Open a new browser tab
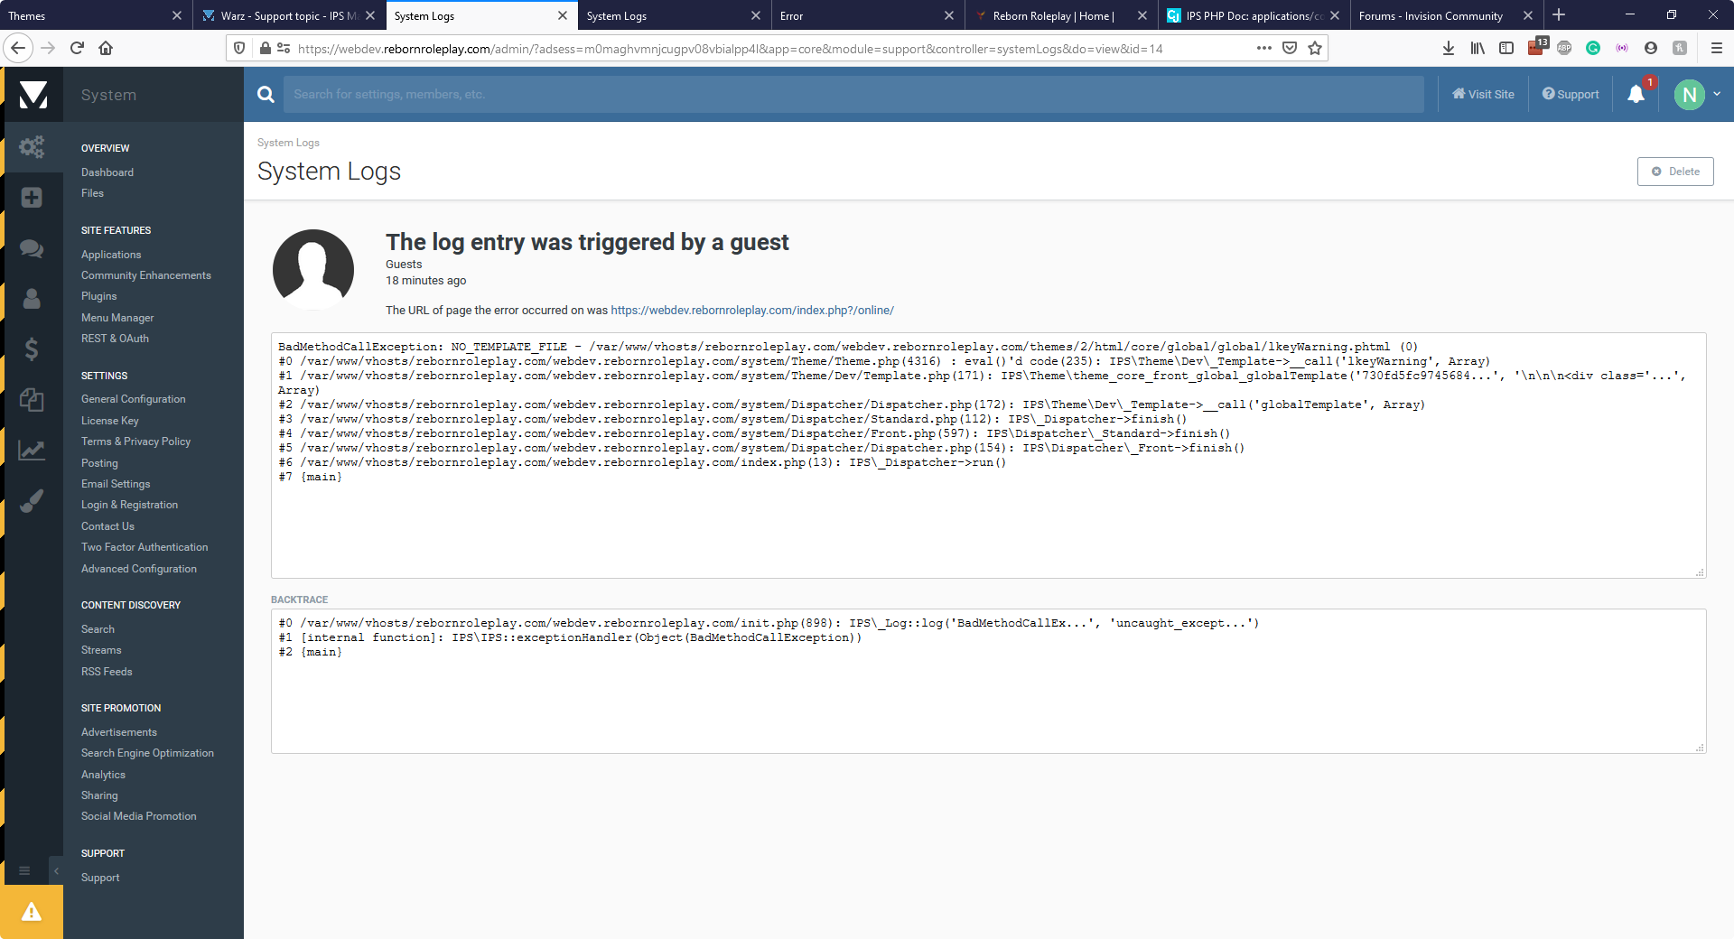 1559,15
